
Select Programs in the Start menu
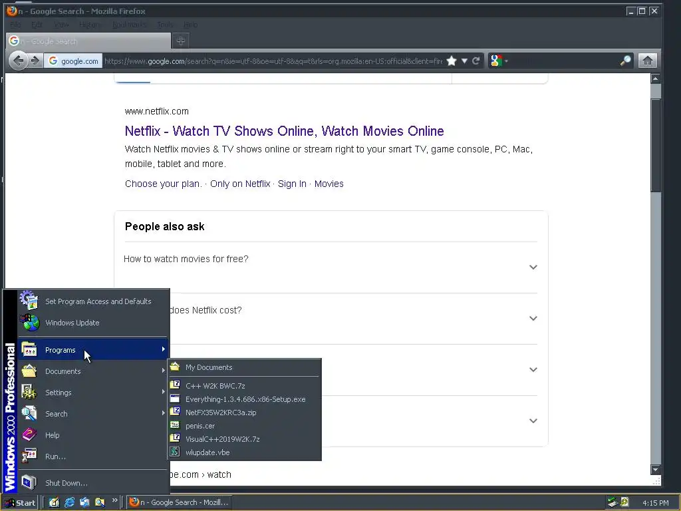[x=93, y=350]
